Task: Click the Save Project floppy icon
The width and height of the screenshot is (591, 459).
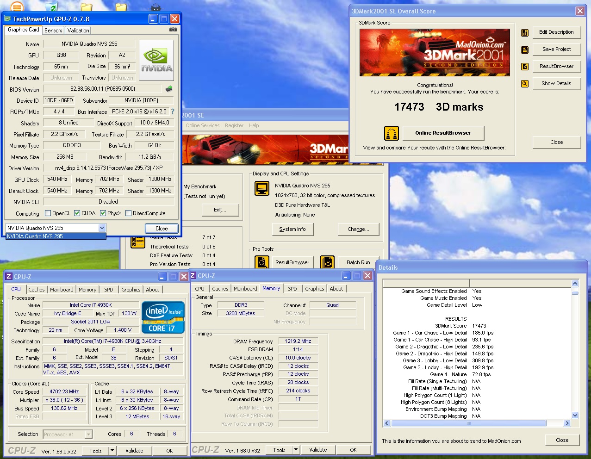Action: click(x=525, y=50)
